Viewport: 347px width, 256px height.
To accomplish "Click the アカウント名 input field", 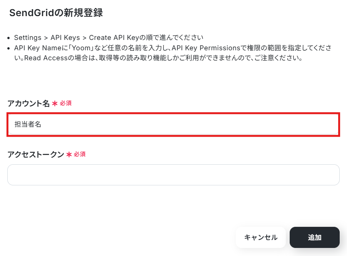I will coord(173,125).
